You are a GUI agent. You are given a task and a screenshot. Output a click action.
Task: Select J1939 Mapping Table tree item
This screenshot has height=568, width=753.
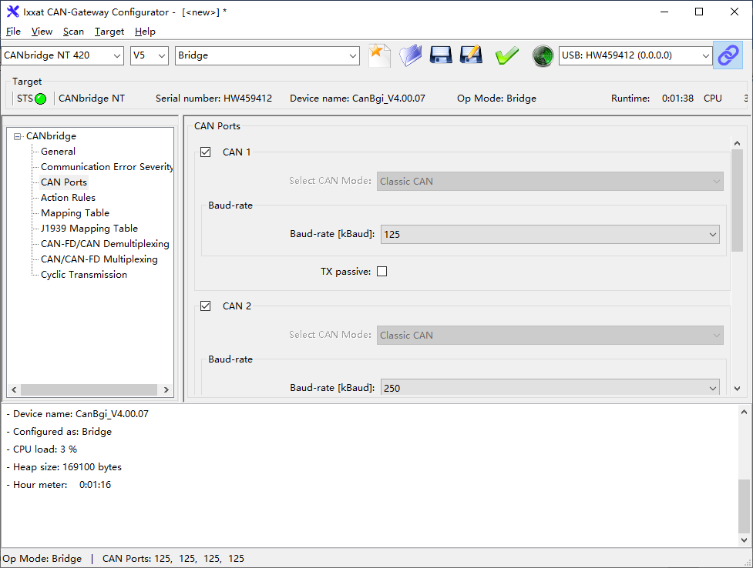pyautogui.click(x=89, y=229)
